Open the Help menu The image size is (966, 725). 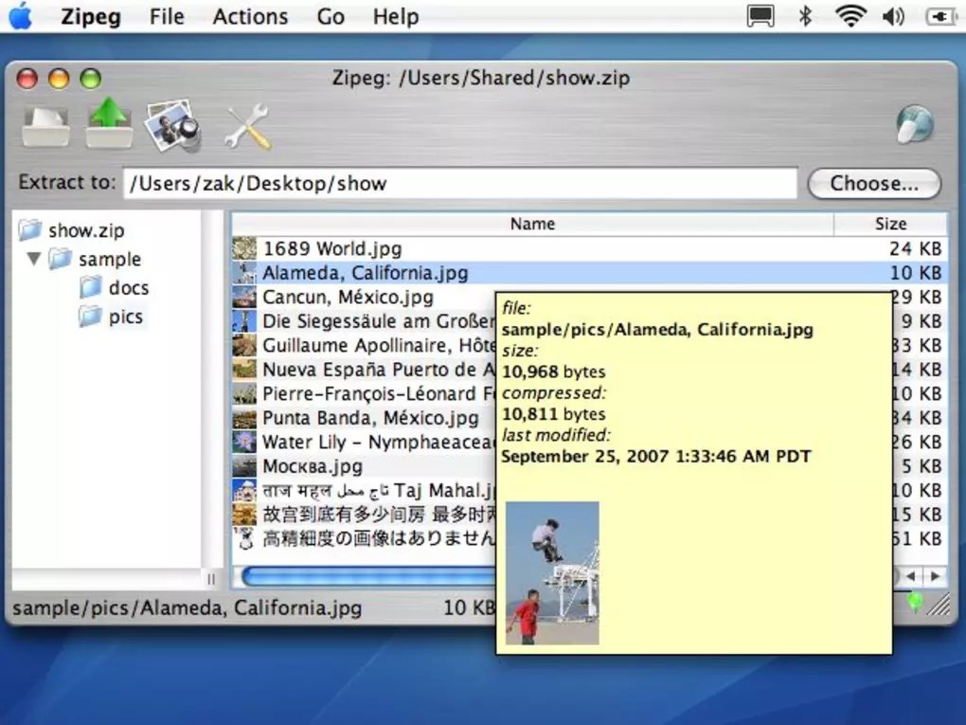pos(395,16)
